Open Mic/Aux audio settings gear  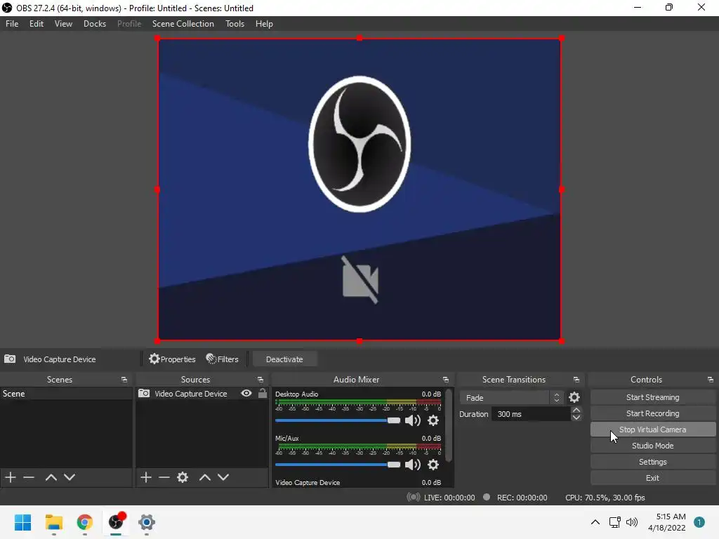coord(433,465)
